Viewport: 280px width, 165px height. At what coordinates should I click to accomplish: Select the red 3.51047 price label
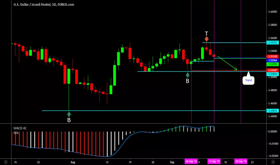(272, 70)
